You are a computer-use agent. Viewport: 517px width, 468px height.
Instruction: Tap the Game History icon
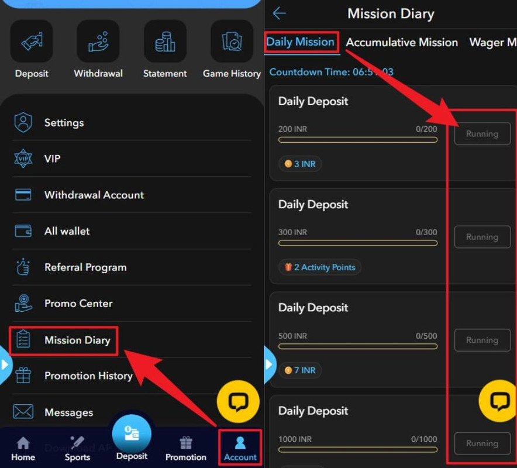tap(232, 42)
